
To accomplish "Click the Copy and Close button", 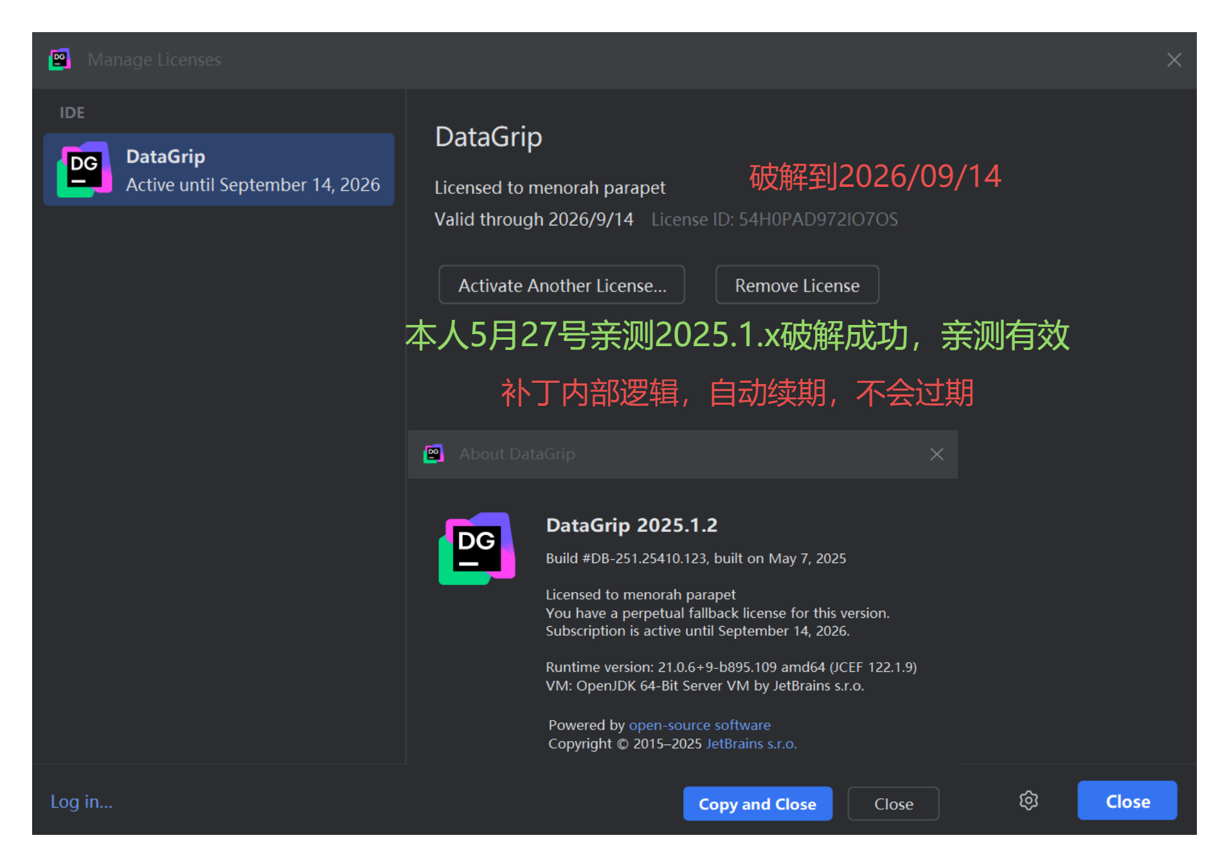I will coord(757,804).
